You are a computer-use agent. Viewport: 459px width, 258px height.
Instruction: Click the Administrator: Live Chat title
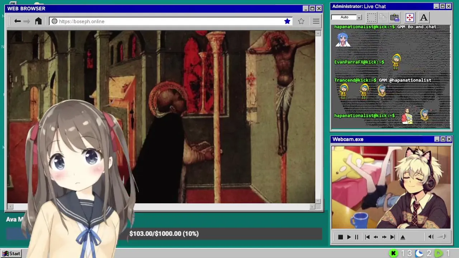click(359, 6)
